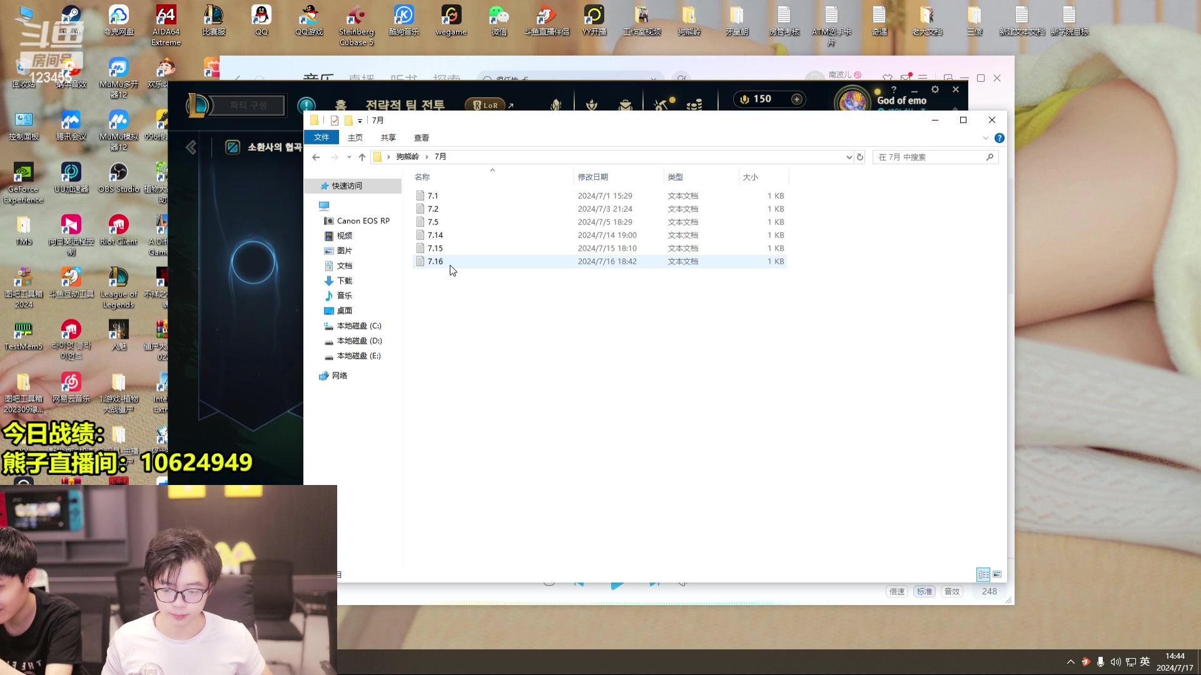The height and width of the screenshot is (675, 1201).
Task: Open 主页 tab in Explorer ribbon
Action: click(355, 137)
